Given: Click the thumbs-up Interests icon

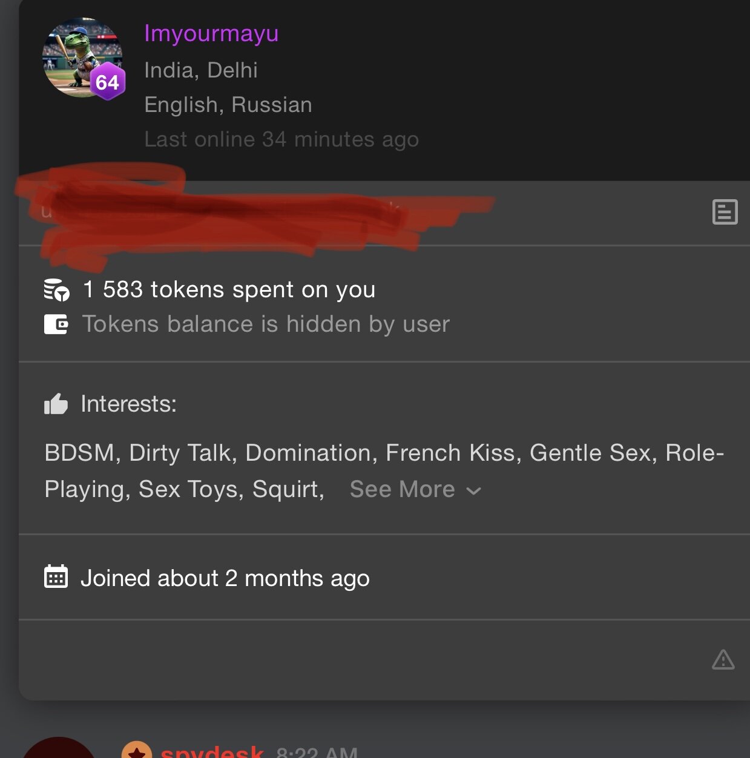Looking at the screenshot, I should 56,404.
